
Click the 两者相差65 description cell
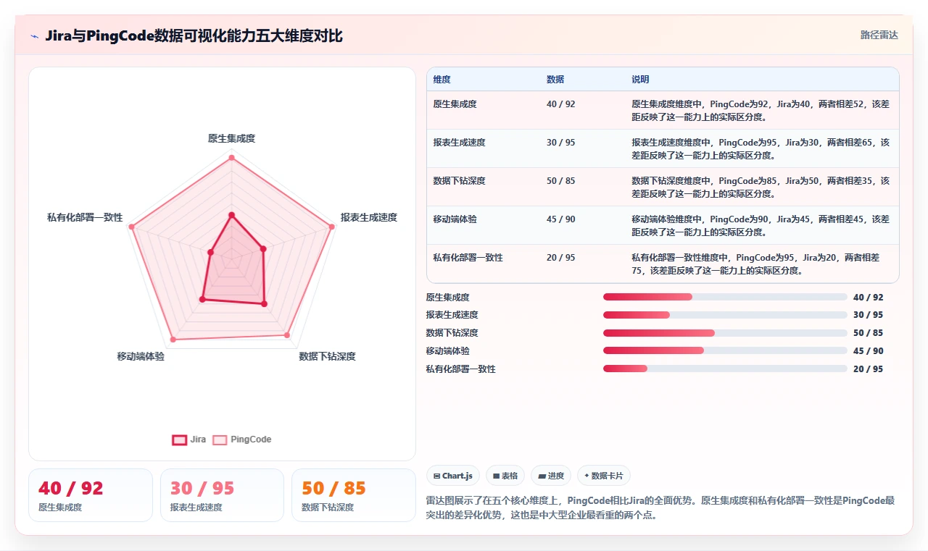tap(761, 148)
